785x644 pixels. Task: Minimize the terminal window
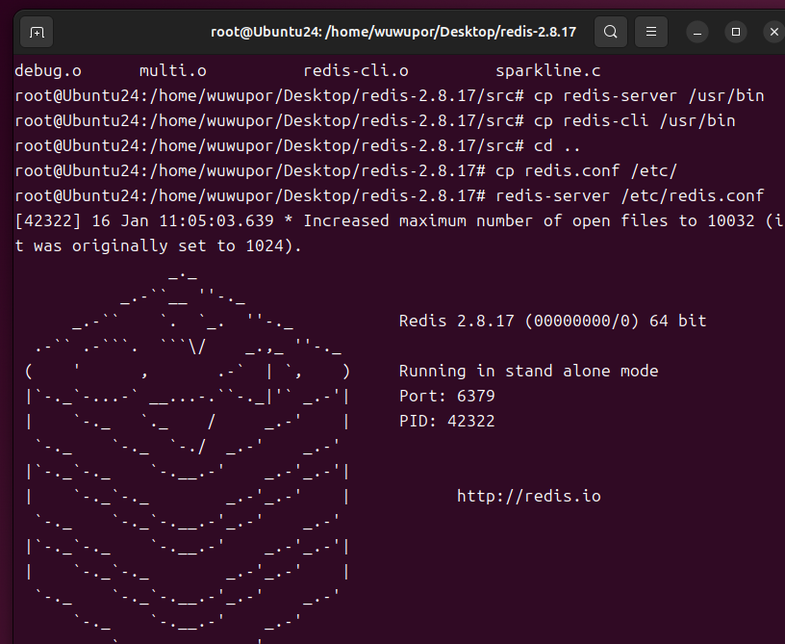pos(696,33)
